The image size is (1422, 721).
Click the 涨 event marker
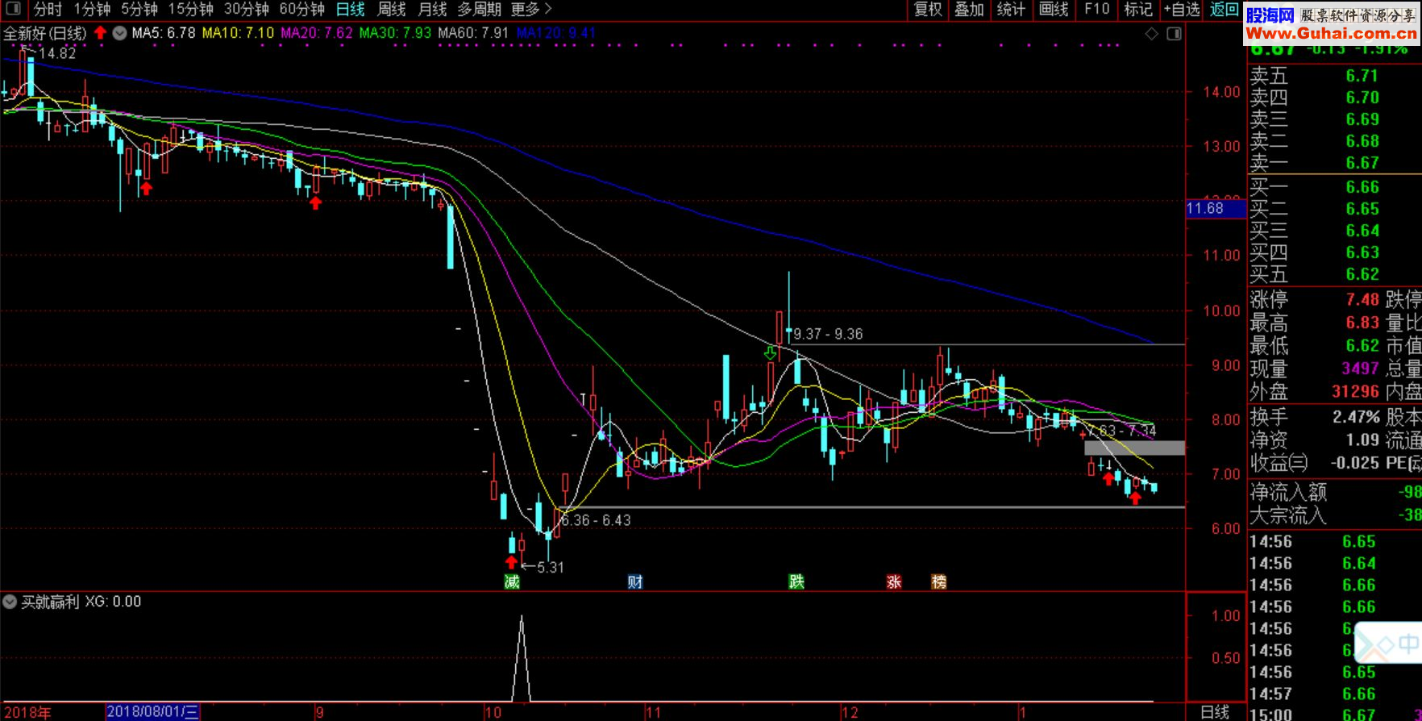tap(893, 581)
